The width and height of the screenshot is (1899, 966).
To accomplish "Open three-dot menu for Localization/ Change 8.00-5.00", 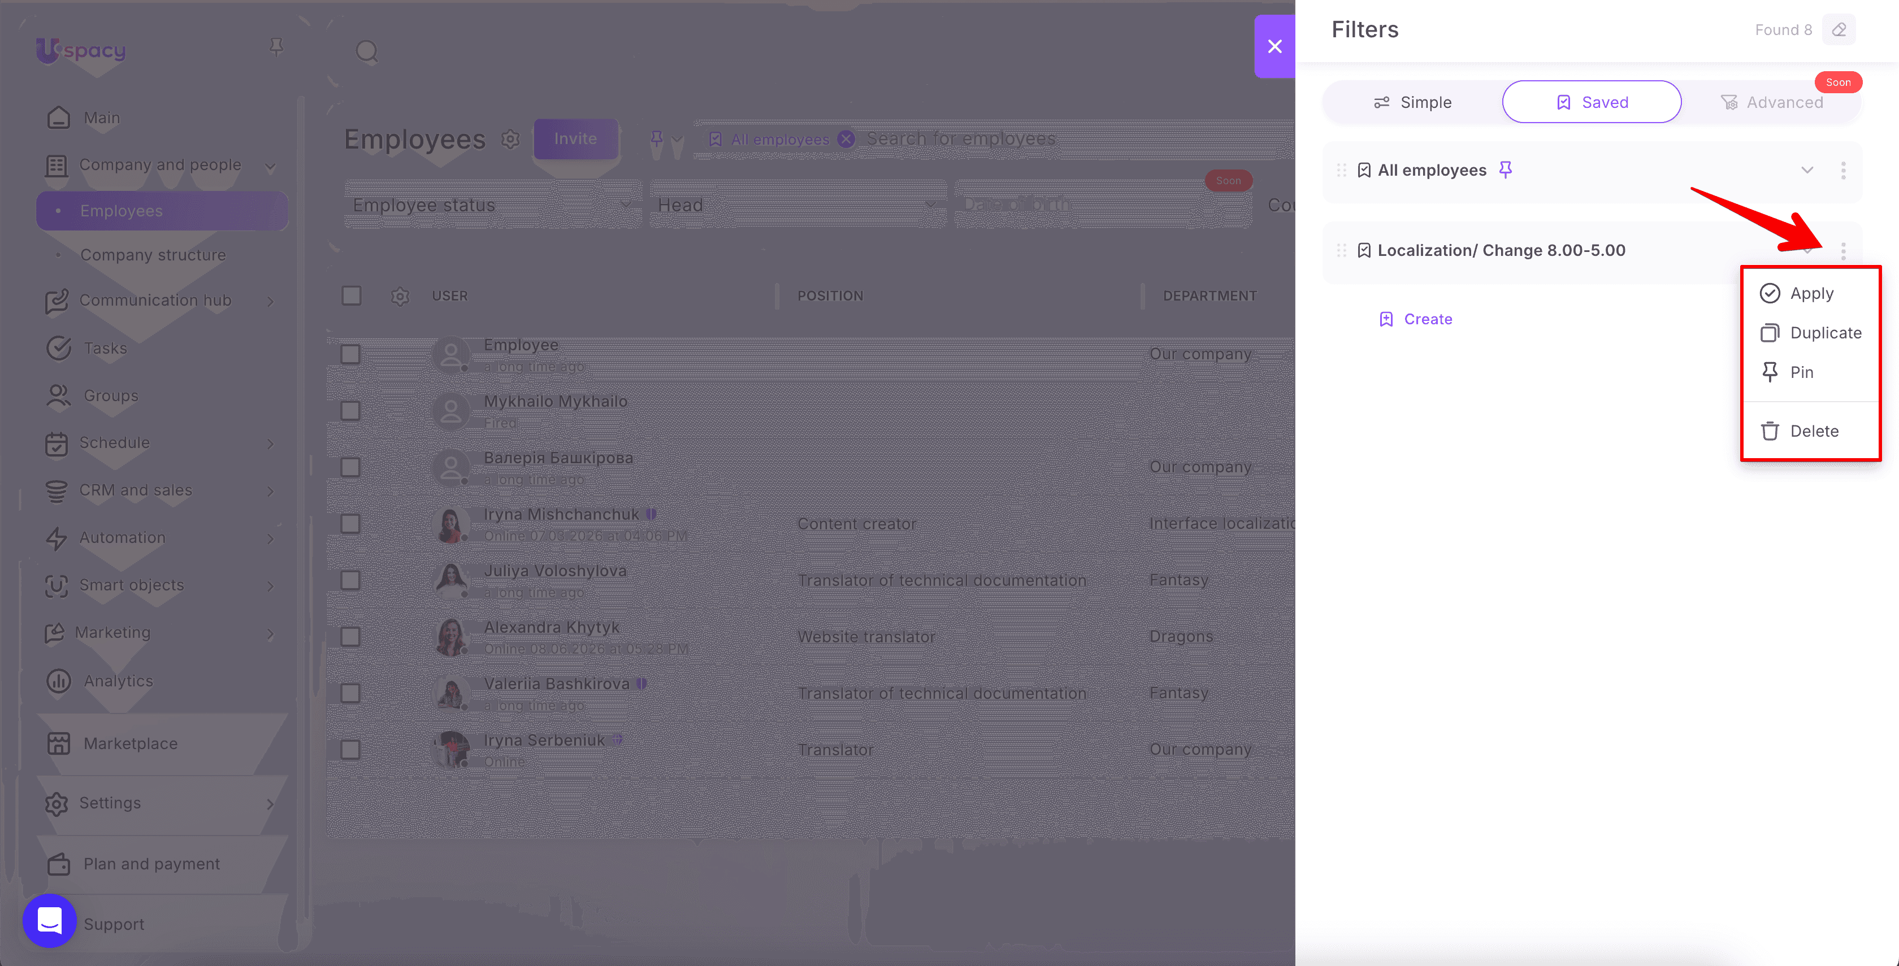I will 1843,250.
